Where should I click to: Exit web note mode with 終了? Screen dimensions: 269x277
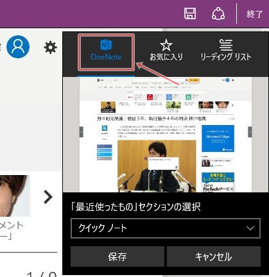coord(254,14)
